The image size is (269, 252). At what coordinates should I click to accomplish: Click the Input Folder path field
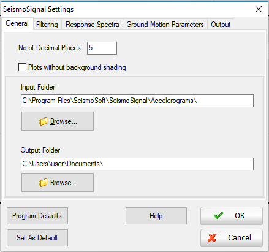pyautogui.click(x=137, y=101)
